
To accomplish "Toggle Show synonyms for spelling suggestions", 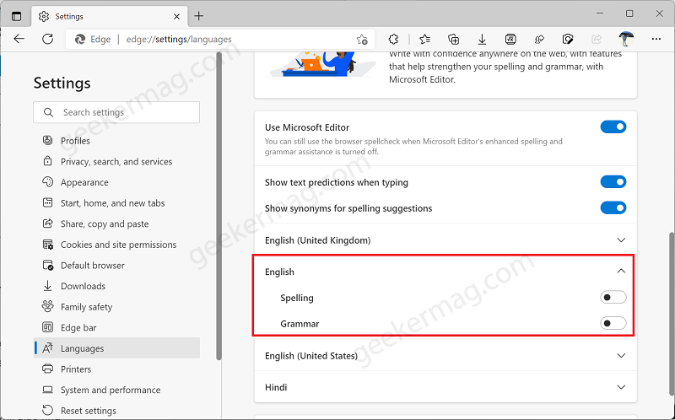I will click(613, 207).
